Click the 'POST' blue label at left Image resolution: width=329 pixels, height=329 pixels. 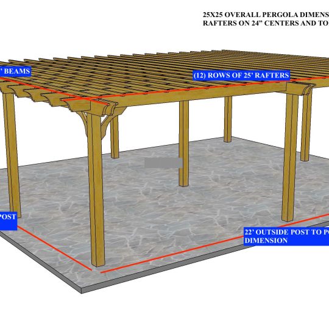point(9,221)
